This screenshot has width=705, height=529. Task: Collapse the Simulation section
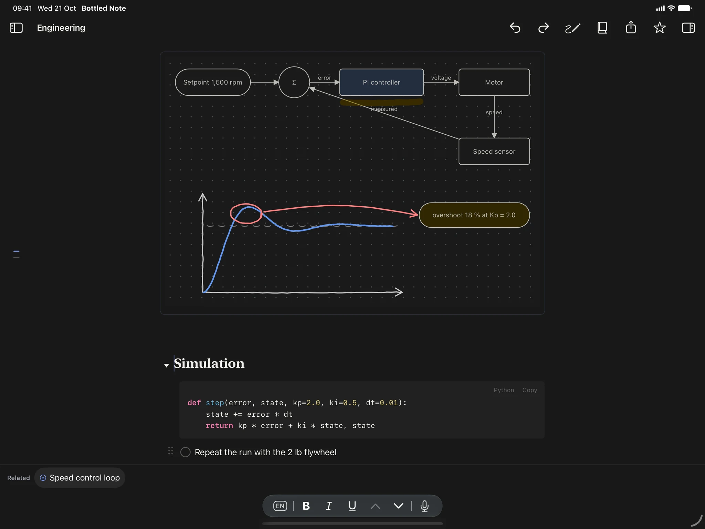pyautogui.click(x=167, y=365)
